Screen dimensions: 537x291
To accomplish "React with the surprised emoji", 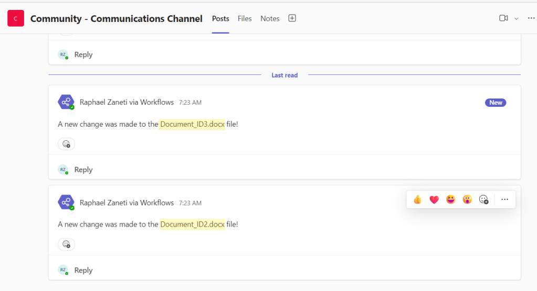I will click(x=467, y=199).
